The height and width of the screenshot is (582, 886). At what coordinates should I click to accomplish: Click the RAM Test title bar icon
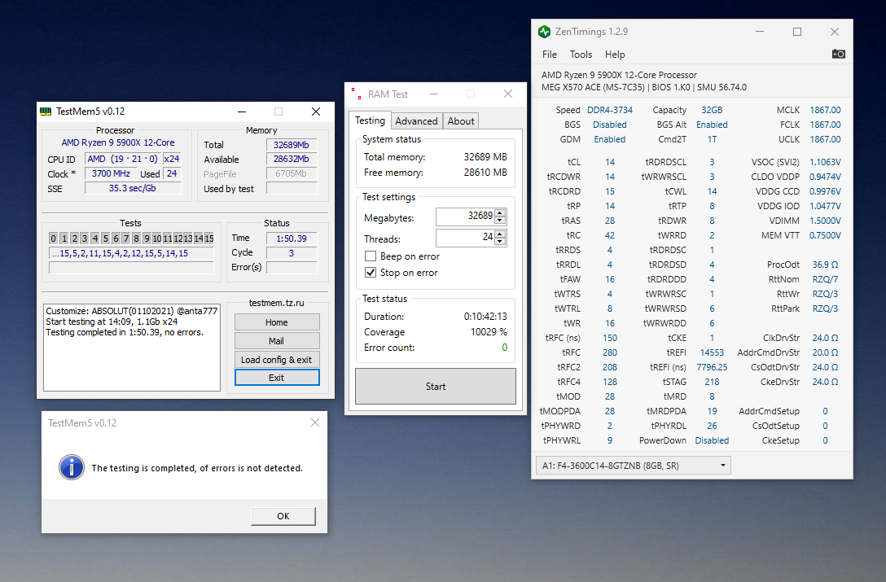(x=356, y=94)
